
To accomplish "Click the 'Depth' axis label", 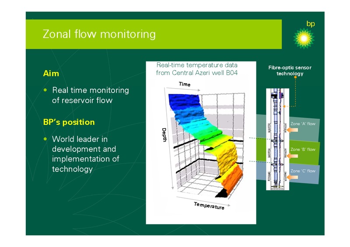I will pyautogui.click(x=164, y=135).
